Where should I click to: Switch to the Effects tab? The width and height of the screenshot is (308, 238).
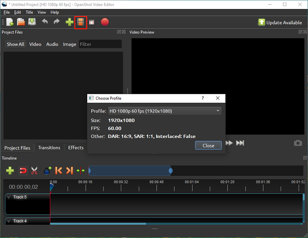coord(76,148)
